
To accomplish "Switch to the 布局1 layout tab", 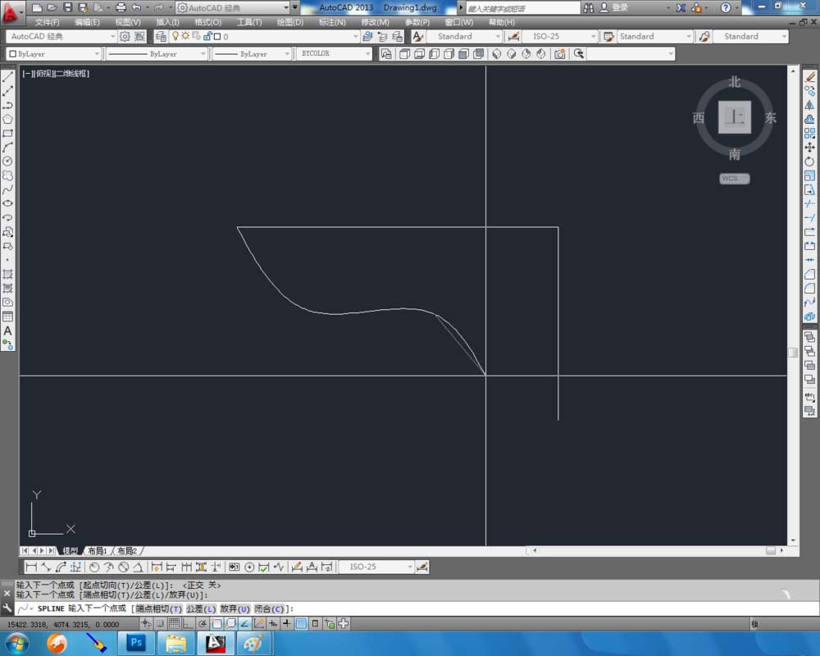I will click(x=98, y=551).
